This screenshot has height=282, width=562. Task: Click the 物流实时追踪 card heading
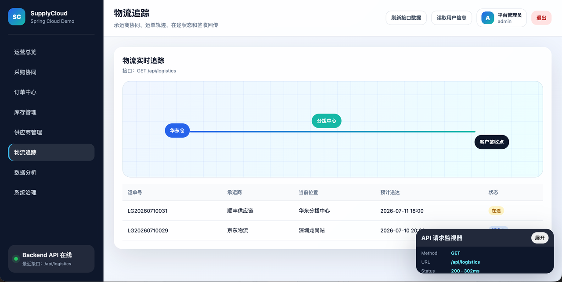coord(143,61)
